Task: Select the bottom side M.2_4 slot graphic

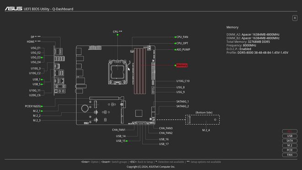Action: (202, 120)
